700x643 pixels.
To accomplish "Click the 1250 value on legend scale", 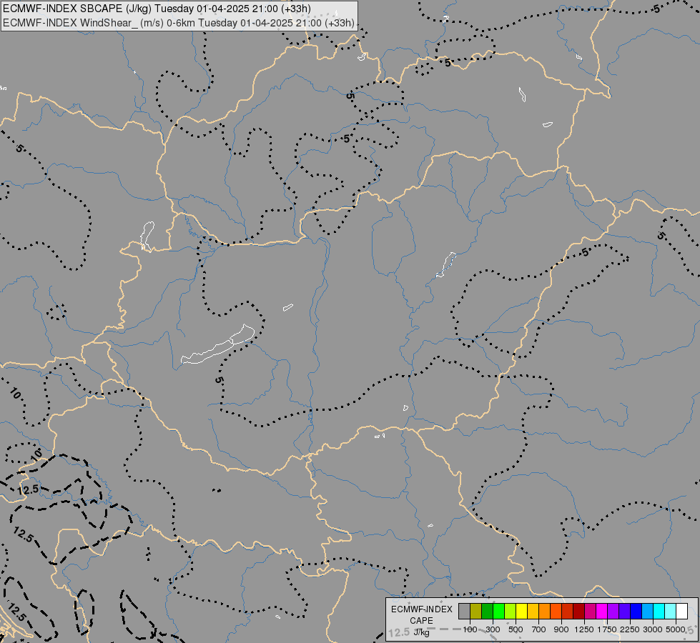I will [x=584, y=629].
